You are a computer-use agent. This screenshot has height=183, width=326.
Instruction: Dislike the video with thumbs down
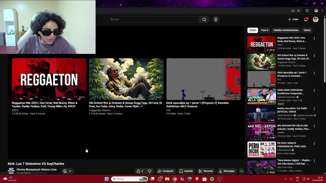coord(150,171)
